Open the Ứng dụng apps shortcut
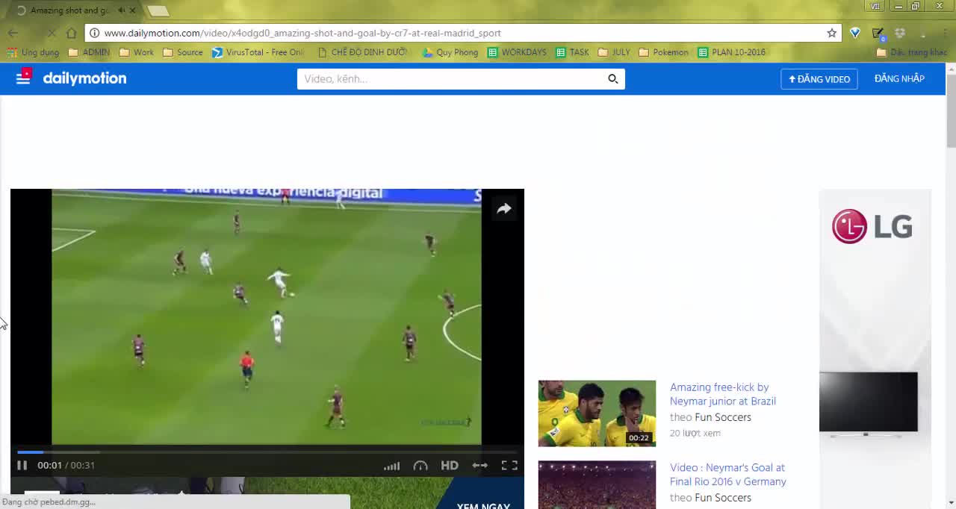This screenshot has width=956, height=509. tap(33, 52)
